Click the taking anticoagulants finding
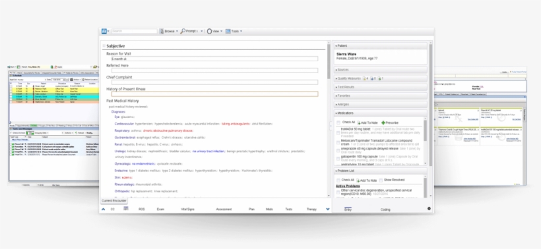541x249 pixels. point(236,123)
